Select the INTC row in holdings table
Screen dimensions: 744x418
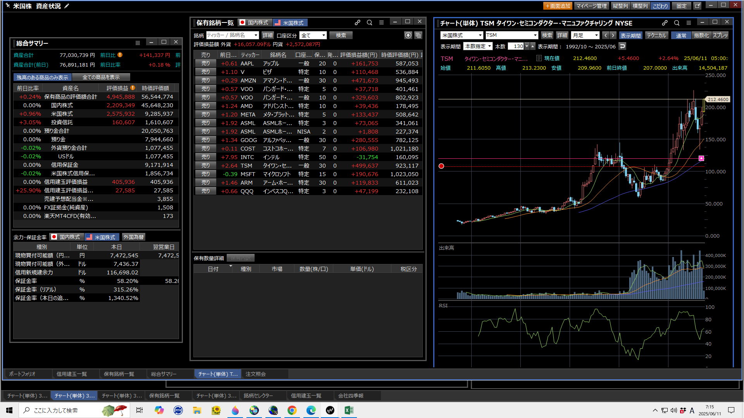(308, 157)
